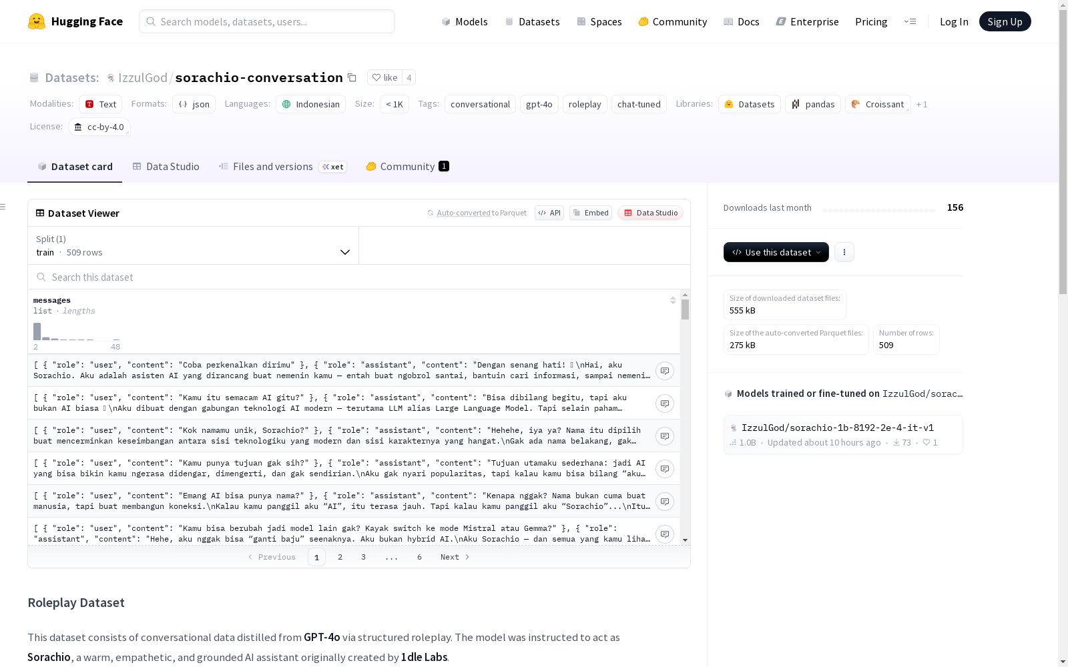Open Community in the top navigation
This screenshot has width=1068, height=667.
(x=673, y=21)
